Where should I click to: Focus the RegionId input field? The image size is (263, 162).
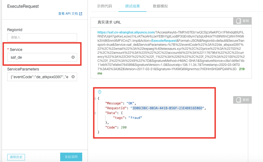click(42, 37)
